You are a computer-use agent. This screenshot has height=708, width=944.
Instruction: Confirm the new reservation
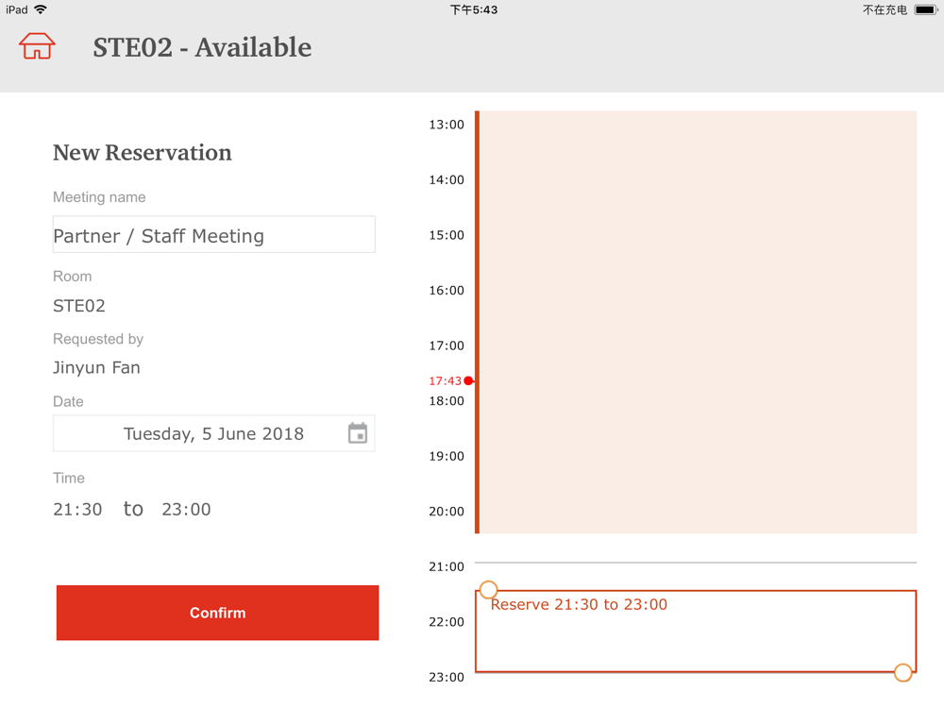(217, 613)
